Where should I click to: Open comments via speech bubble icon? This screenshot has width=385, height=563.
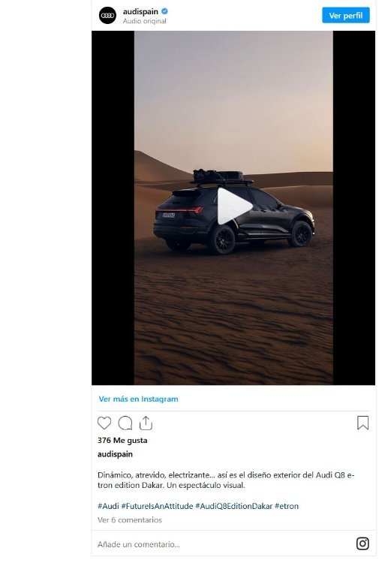(125, 423)
